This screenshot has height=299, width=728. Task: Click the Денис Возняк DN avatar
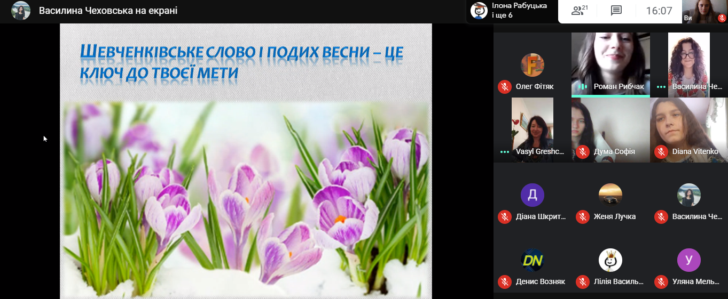click(x=533, y=260)
